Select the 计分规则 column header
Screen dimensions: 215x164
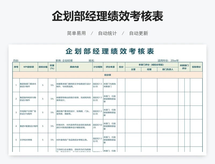click(98, 67)
